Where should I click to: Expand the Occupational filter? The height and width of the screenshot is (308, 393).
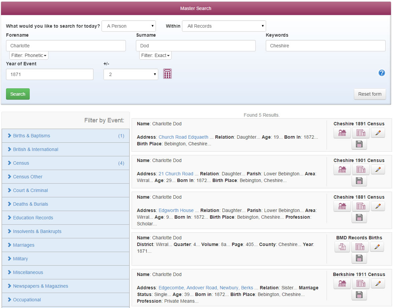click(x=65, y=300)
